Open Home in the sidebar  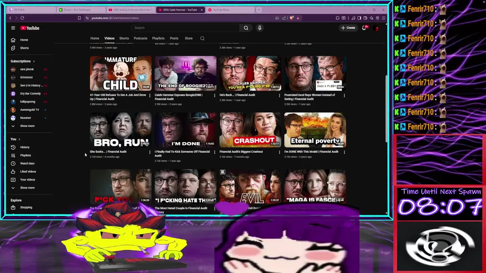click(24, 40)
